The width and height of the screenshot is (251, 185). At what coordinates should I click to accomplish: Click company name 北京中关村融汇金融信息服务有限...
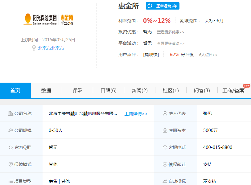point(83,113)
